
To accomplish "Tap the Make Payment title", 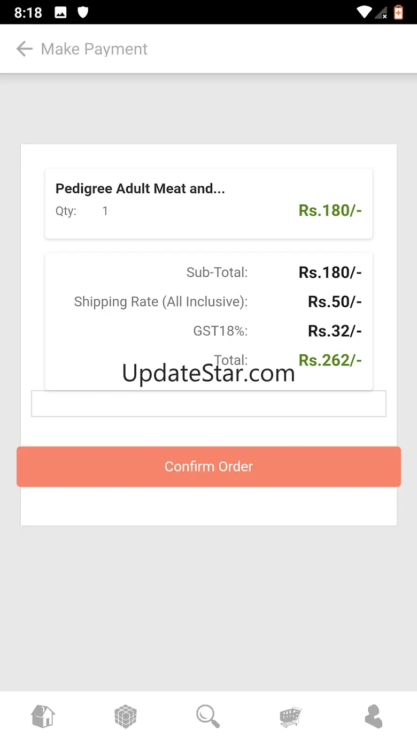I will [94, 49].
